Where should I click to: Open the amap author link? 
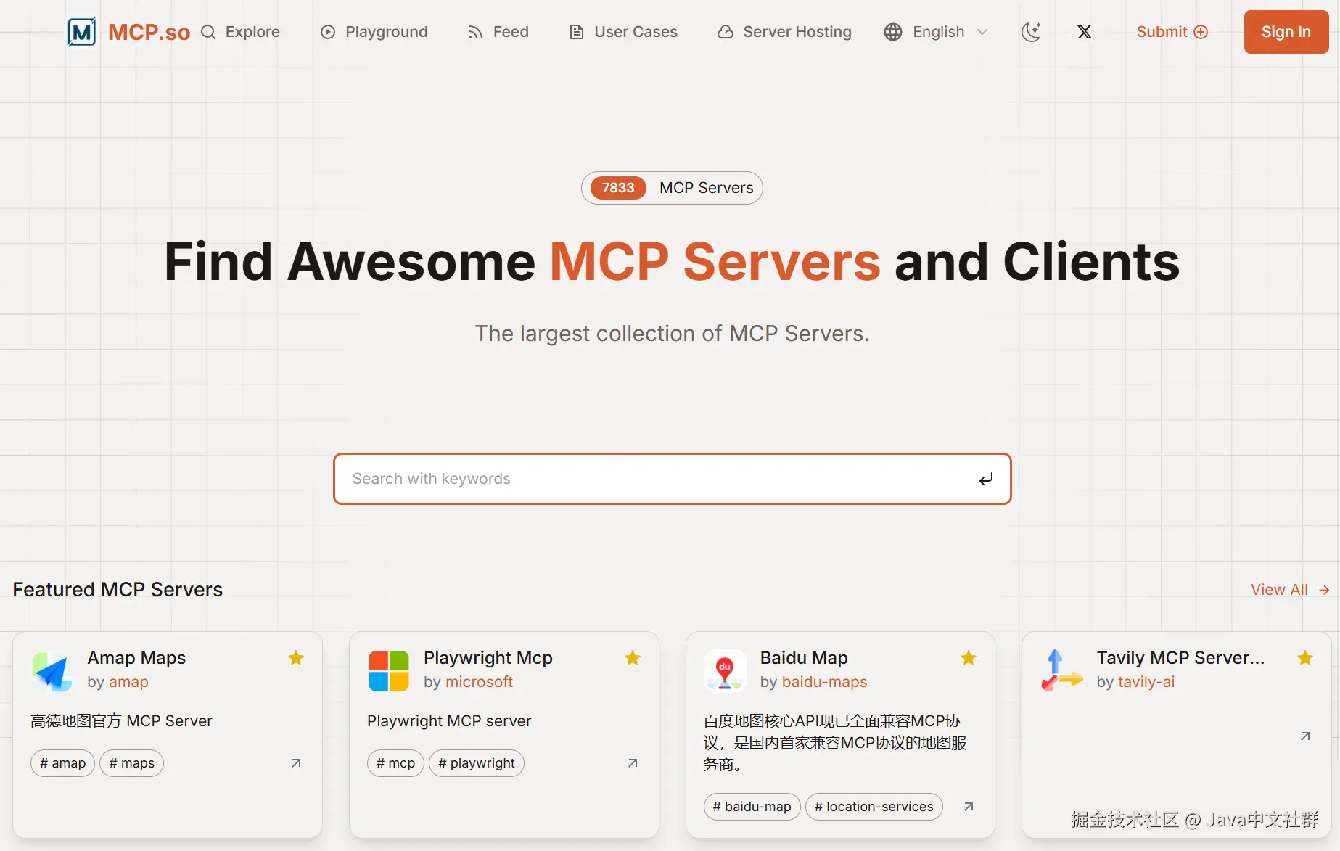tap(128, 682)
